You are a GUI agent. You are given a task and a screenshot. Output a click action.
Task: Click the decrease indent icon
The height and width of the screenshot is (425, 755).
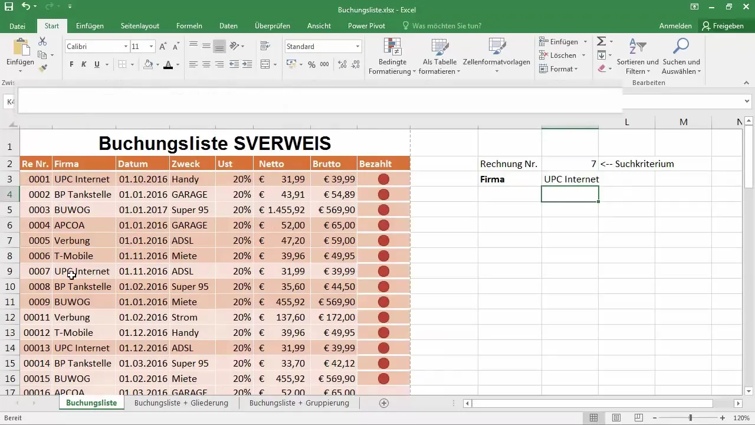(x=234, y=64)
